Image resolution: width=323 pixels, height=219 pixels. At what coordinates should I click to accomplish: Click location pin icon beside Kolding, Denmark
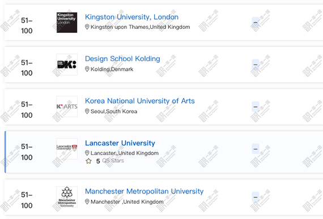click(87, 69)
